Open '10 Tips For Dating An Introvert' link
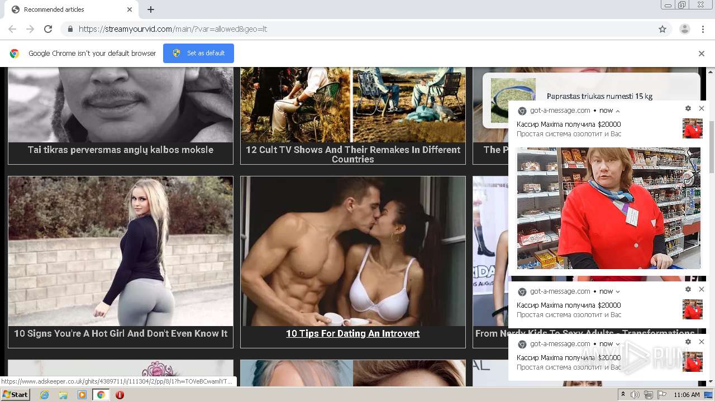 point(352,333)
